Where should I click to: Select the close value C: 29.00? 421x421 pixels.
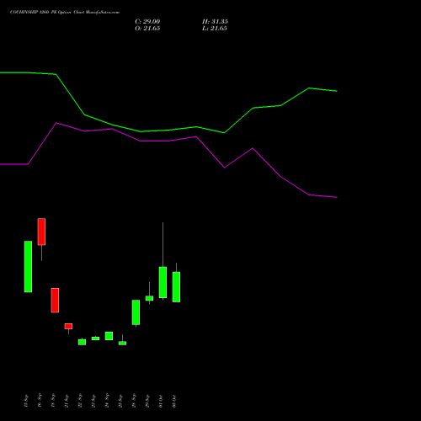point(147,22)
